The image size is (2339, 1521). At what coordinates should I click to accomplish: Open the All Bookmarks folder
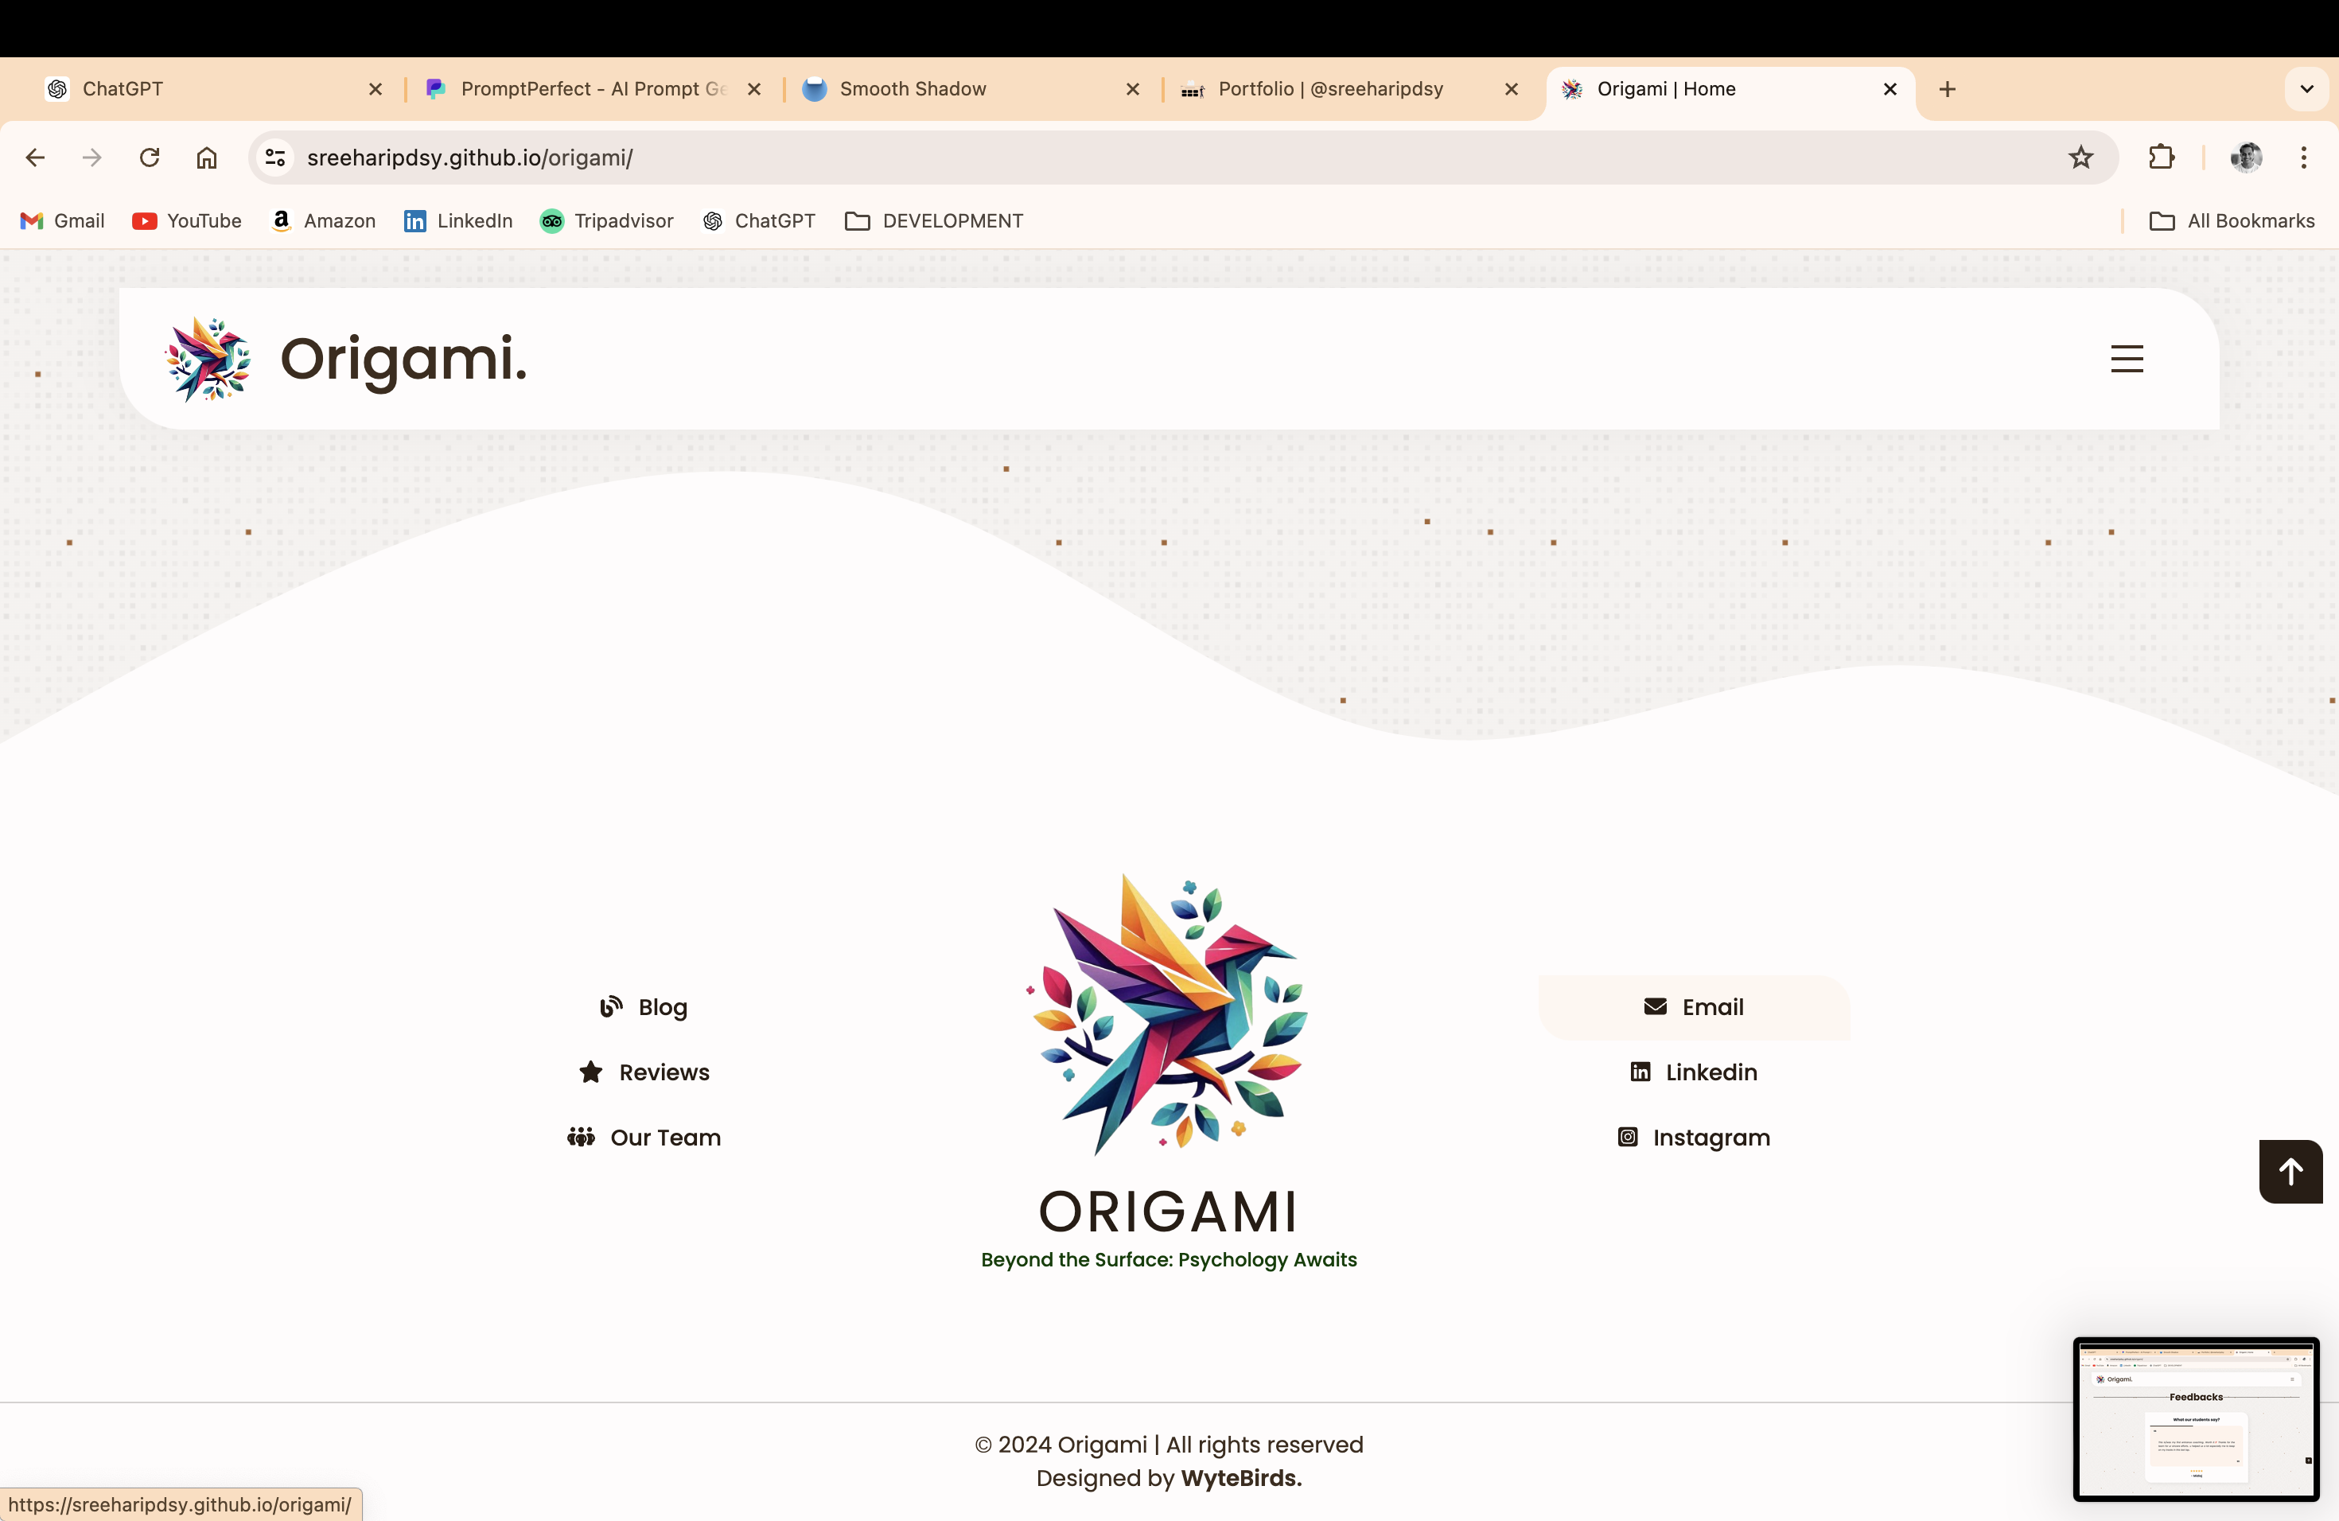[x=2232, y=221]
